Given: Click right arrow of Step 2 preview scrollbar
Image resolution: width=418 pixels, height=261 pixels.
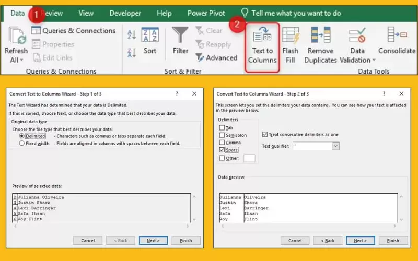Looking at the screenshot, I should point(395,226).
